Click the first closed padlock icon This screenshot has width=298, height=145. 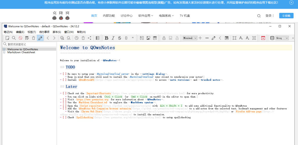(x=164, y=38)
